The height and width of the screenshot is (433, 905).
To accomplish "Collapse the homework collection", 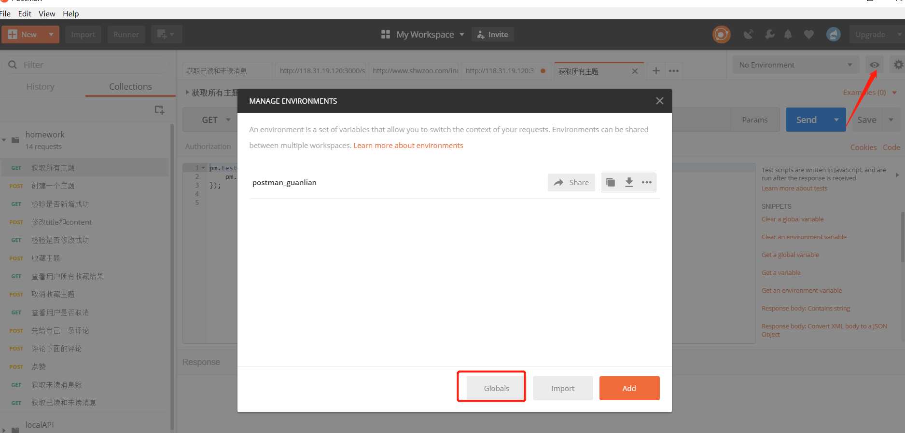I will 4,140.
